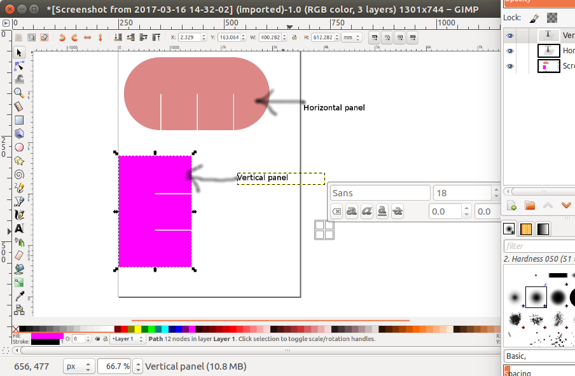Select the Inkscape text 'A' tool

[19, 229]
